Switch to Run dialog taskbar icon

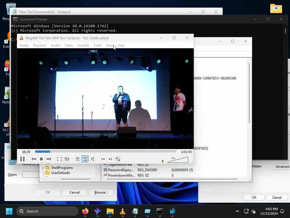click(x=147, y=211)
